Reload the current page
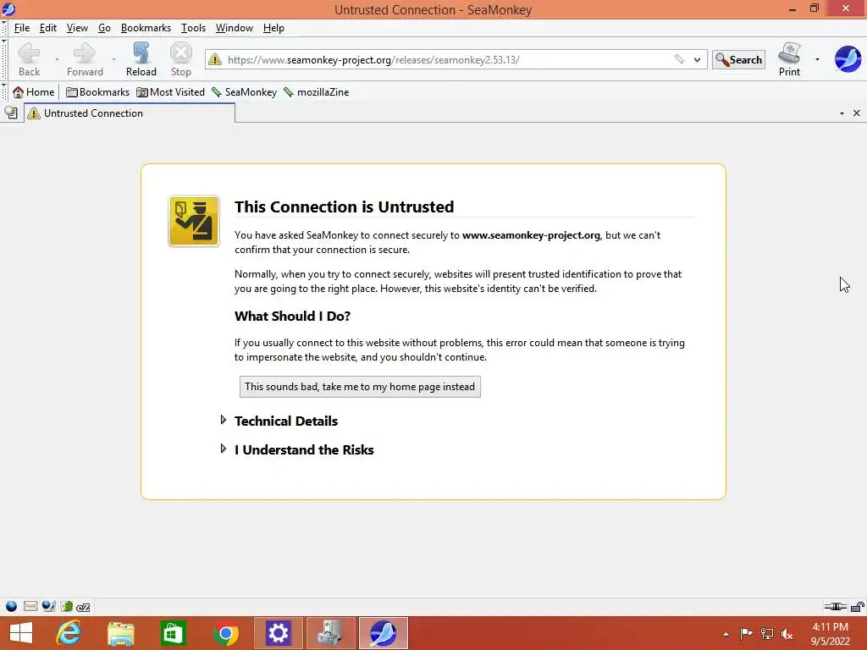The height and width of the screenshot is (650, 867). pos(141,59)
